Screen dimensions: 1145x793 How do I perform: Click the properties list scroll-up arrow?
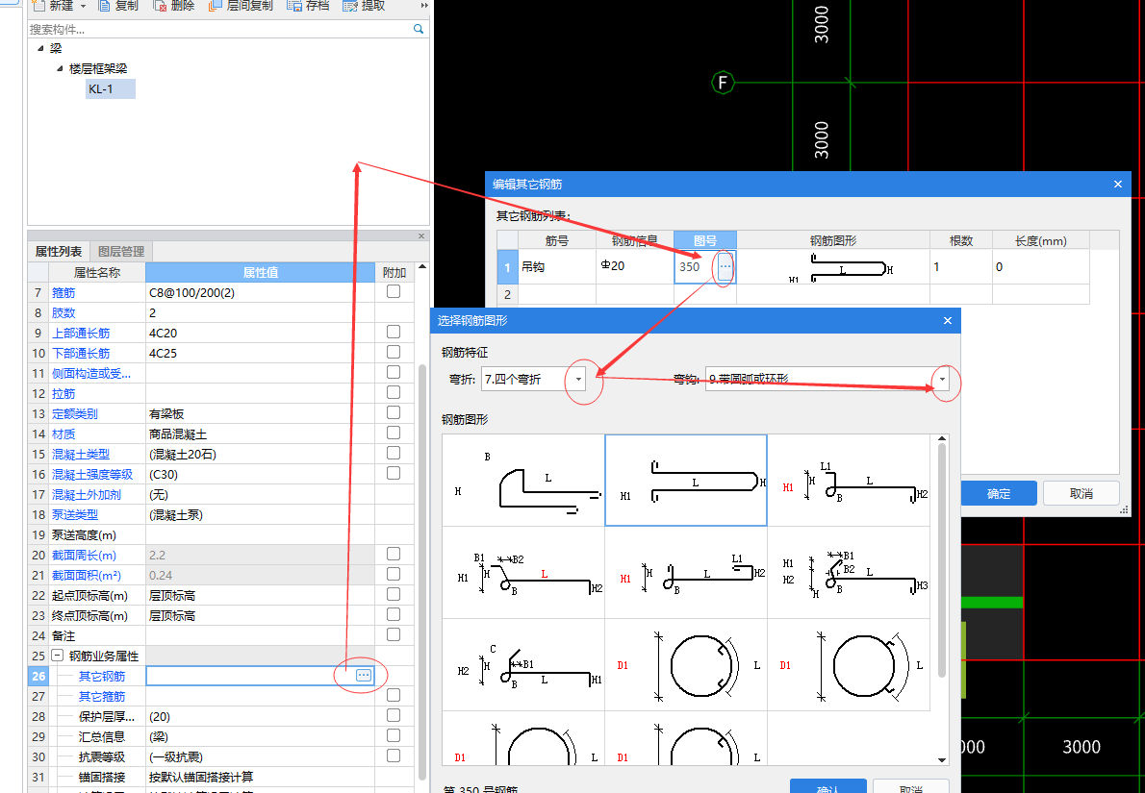click(422, 268)
